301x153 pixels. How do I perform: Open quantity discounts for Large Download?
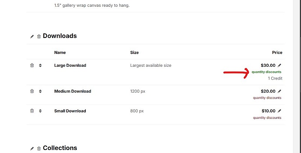[x=266, y=72]
